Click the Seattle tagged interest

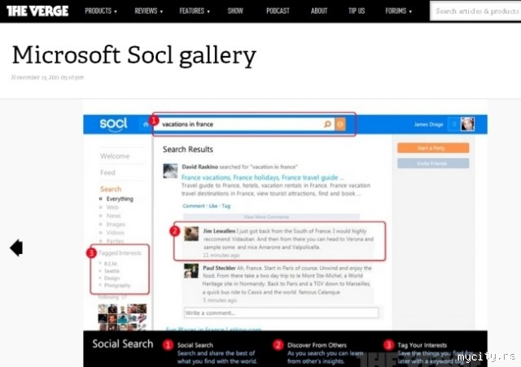point(112,271)
